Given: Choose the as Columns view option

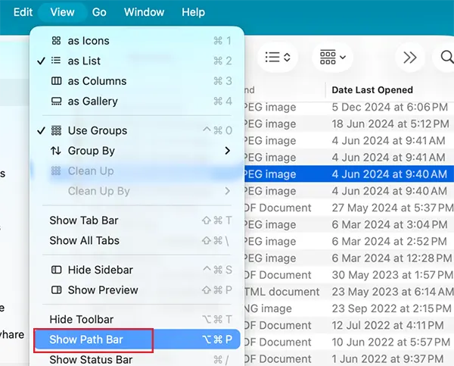Looking at the screenshot, I should point(137,80).
